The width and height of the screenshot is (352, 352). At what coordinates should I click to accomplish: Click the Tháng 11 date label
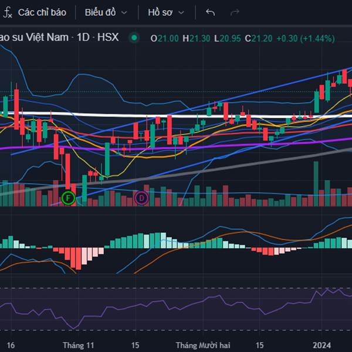coord(79,345)
